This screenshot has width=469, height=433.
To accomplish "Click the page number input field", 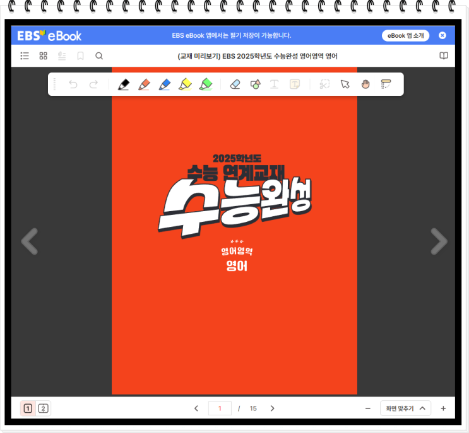I will coord(220,408).
